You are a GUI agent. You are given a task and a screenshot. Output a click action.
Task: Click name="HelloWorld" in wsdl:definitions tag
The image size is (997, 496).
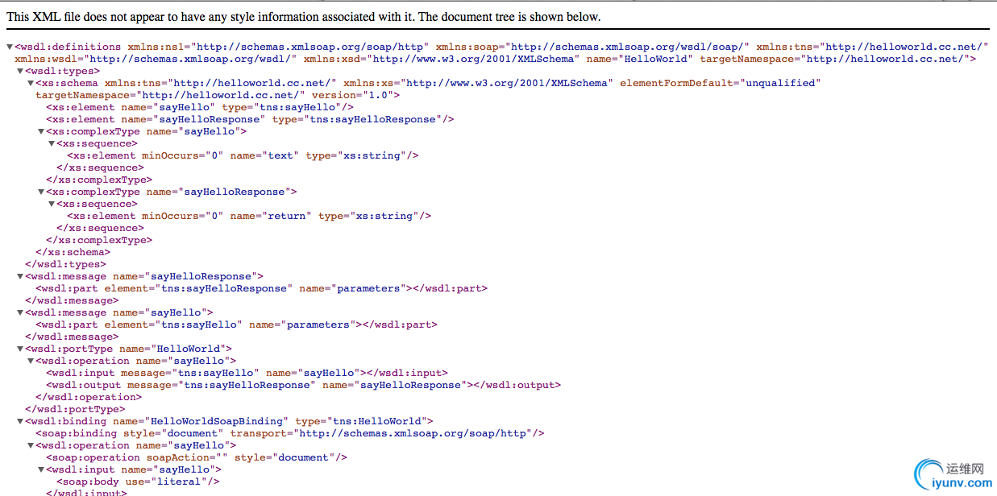click(638, 59)
